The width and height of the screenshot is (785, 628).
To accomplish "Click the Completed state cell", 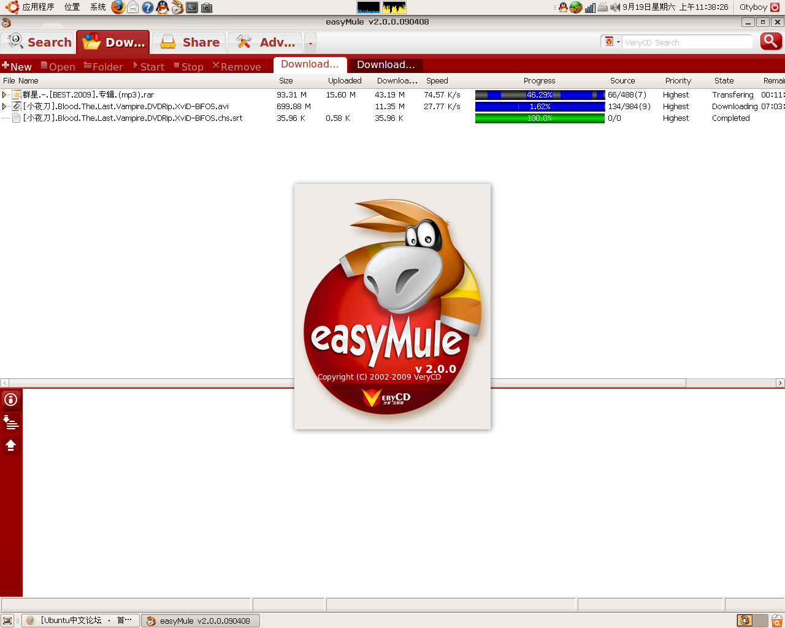I will click(731, 118).
